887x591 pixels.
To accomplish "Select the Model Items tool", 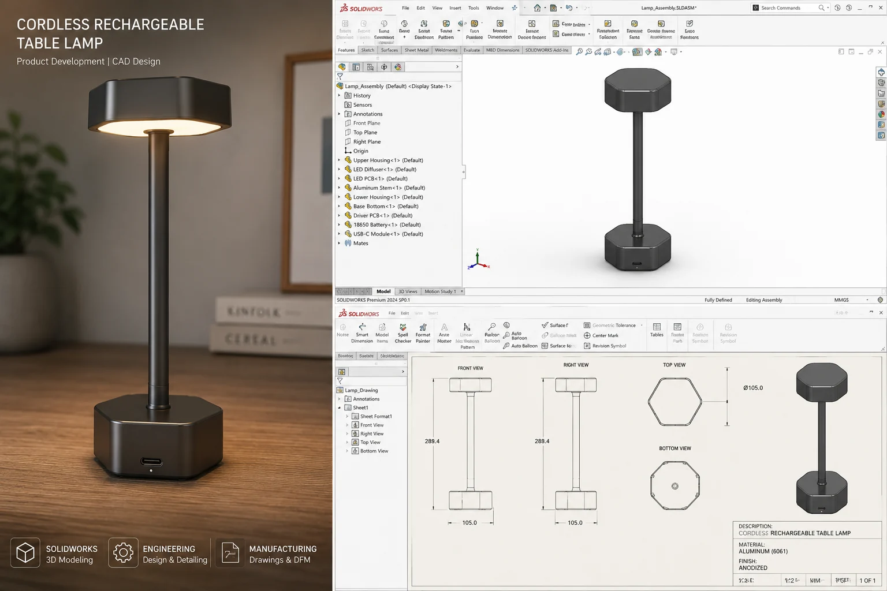I will pyautogui.click(x=382, y=333).
